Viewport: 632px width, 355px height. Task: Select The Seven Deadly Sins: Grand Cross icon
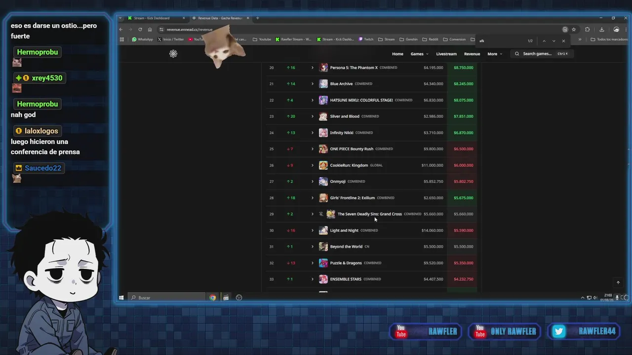331,214
